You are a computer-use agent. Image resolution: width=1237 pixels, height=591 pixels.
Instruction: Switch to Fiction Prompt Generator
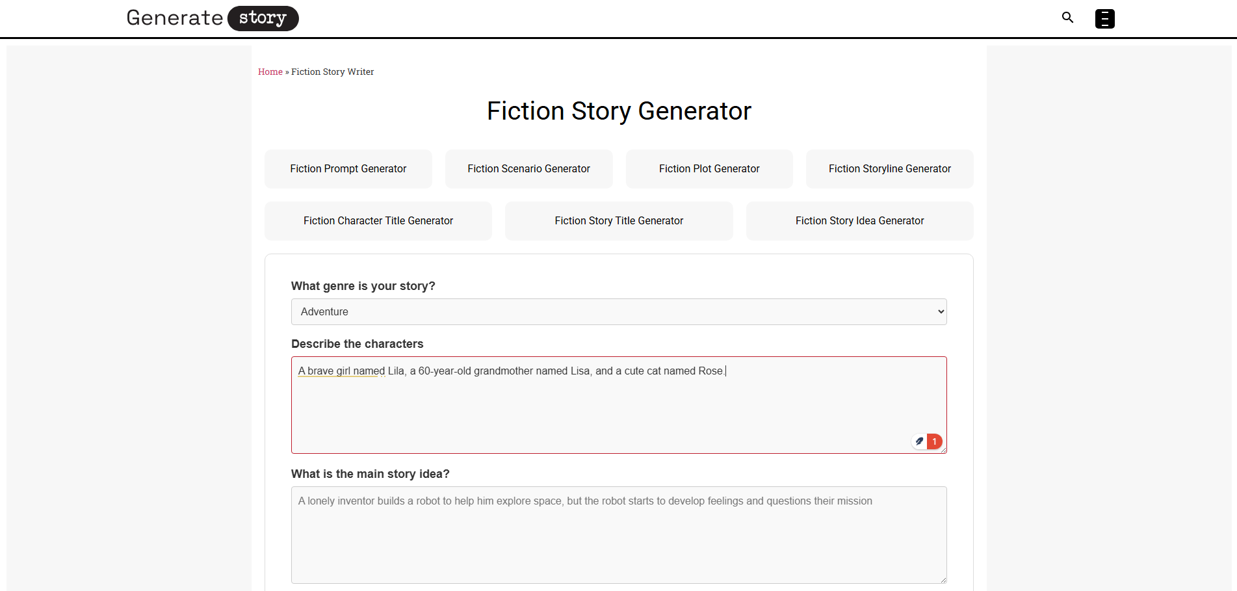click(x=348, y=168)
